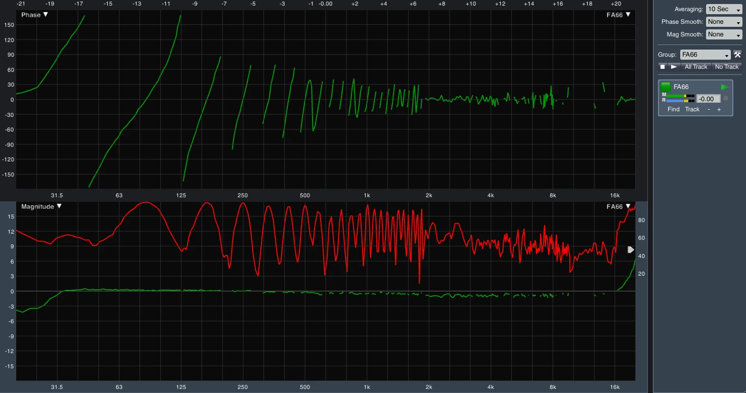Open the Magnitude plot type menu
Viewport: 746px width, 393px height.
tap(41, 206)
